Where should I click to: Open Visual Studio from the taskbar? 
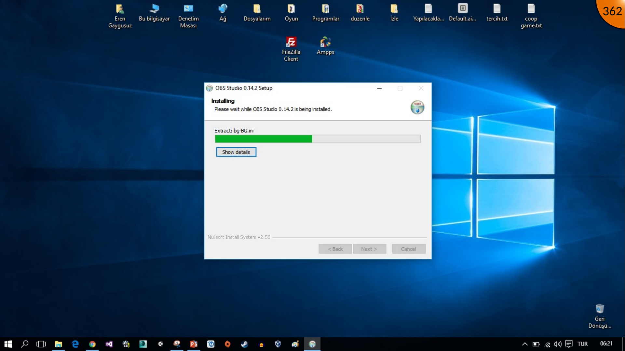pyautogui.click(x=109, y=344)
